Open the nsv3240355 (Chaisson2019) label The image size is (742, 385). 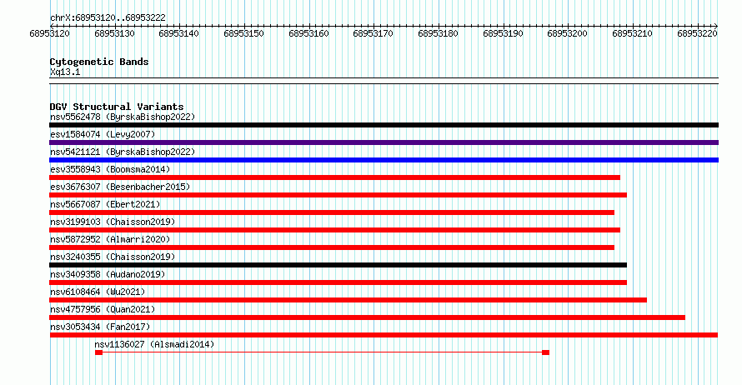tap(113, 257)
